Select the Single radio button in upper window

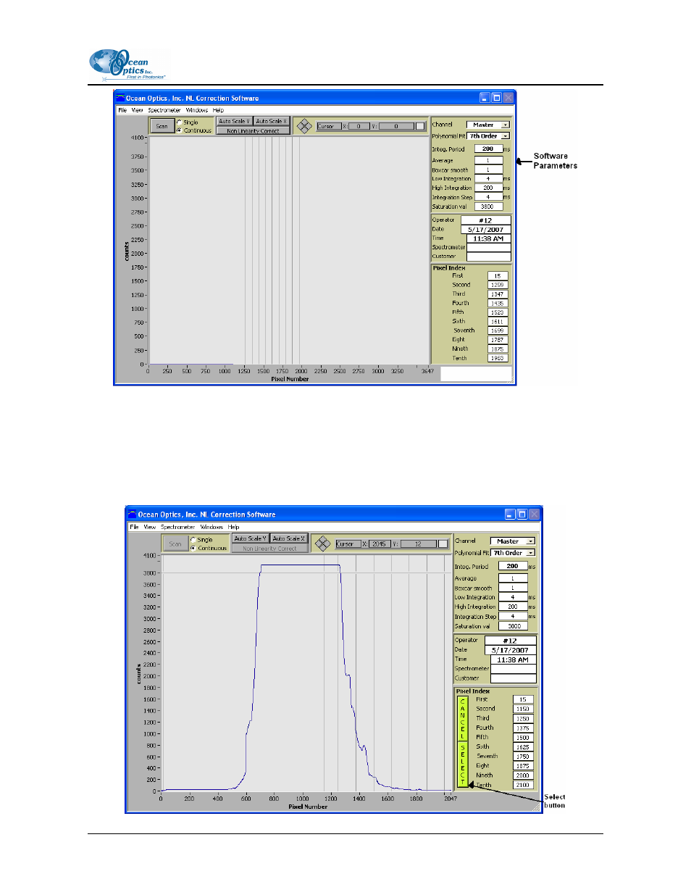click(x=179, y=122)
